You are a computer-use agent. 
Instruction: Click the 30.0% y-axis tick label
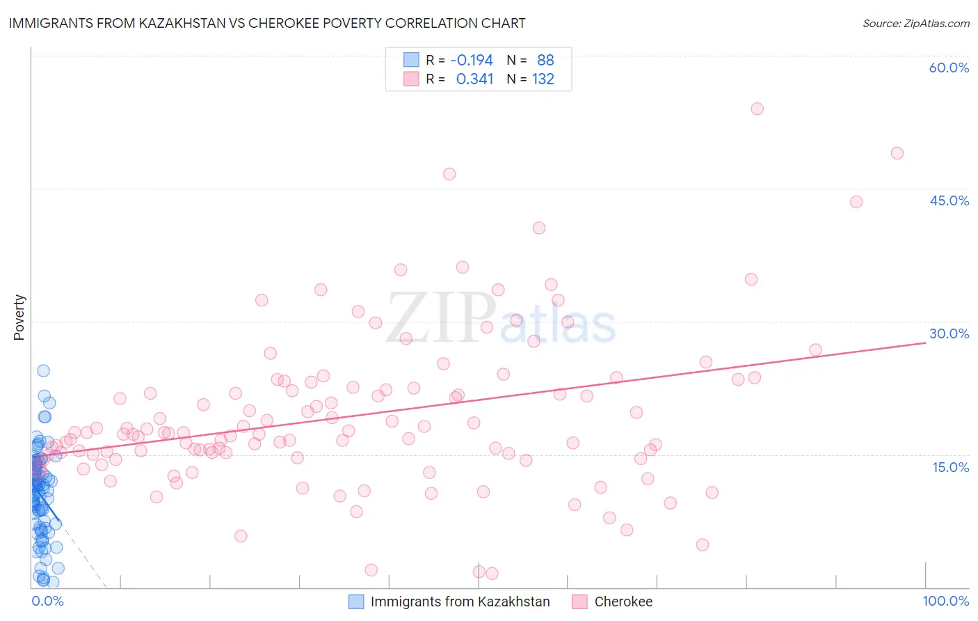tap(949, 333)
